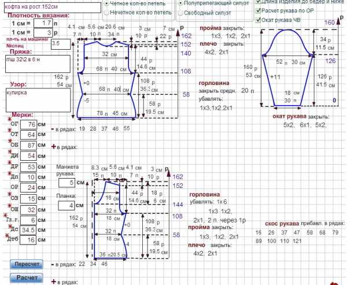Choose Полуприлегающий силуэт radio button
The width and height of the screenshot is (347, 285).
(x=180, y=2)
